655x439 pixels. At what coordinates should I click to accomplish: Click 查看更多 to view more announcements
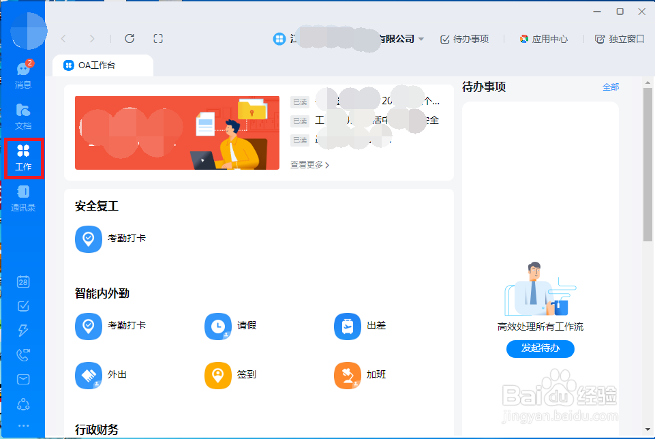(x=309, y=165)
